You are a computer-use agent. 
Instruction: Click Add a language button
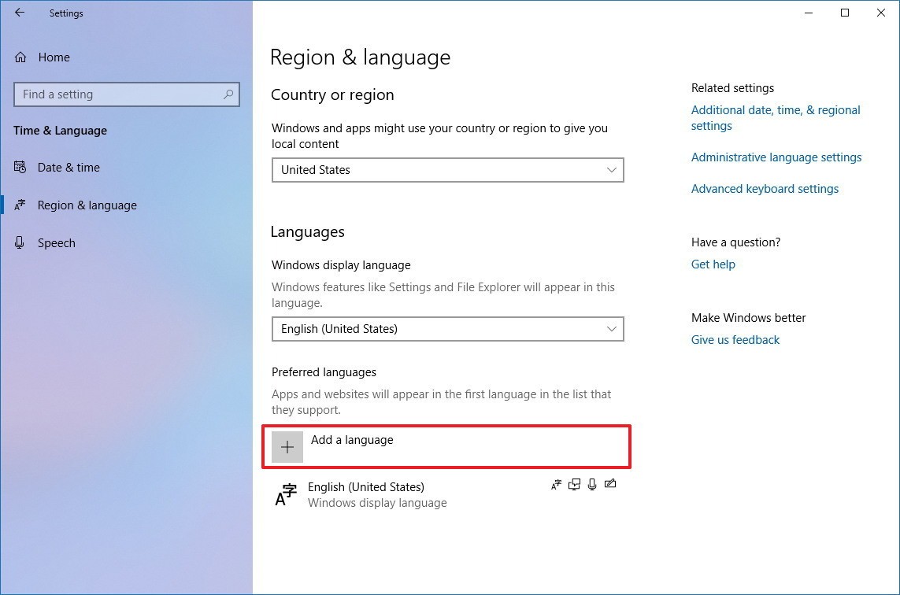click(446, 447)
